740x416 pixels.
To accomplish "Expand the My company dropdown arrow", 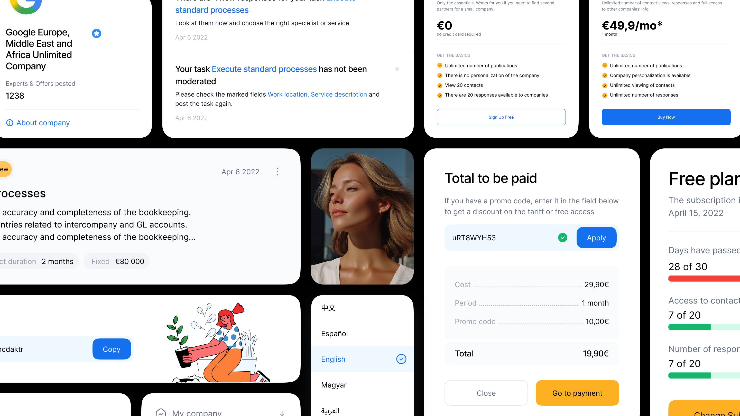I will [x=282, y=413].
